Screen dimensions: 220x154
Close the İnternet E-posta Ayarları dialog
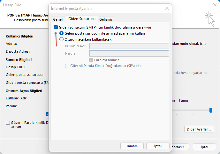pyautogui.click(x=166, y=8)
